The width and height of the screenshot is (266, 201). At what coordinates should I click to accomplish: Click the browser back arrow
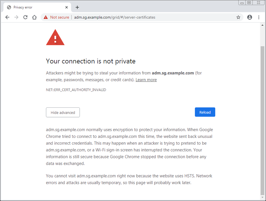[7, 17]
